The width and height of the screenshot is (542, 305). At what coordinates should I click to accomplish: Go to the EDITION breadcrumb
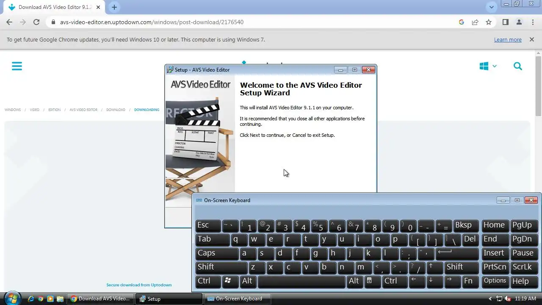pos(54,110)
